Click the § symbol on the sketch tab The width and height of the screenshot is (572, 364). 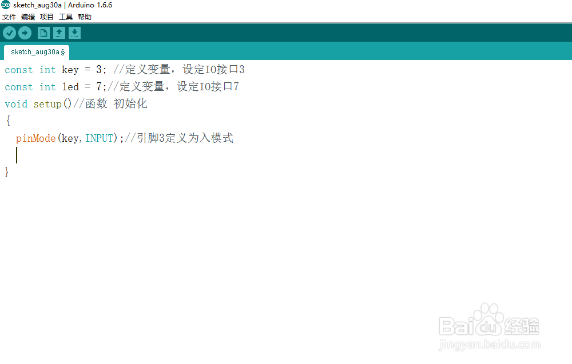(x=63, y=52)
